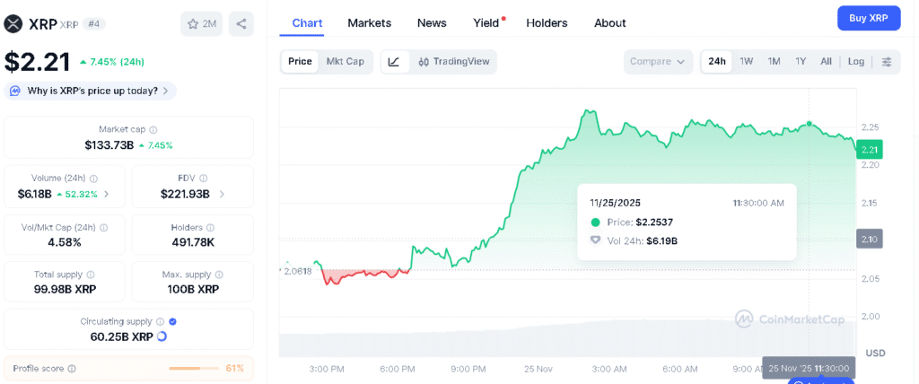
Task: Click the highlighted chart data point marker
Action: click(809, 124)
